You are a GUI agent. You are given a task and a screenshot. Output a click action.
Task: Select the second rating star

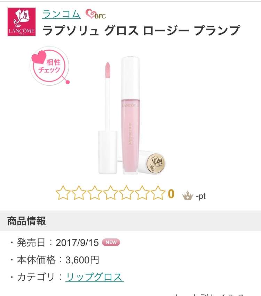click(79, 193)
